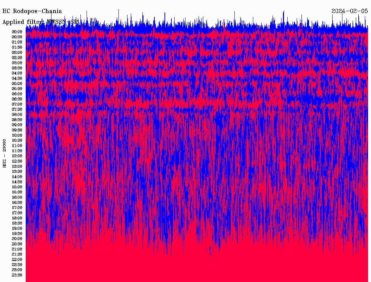Click the 15:00 time row label
The image size is (371, 282).
(x=17, y=187)
